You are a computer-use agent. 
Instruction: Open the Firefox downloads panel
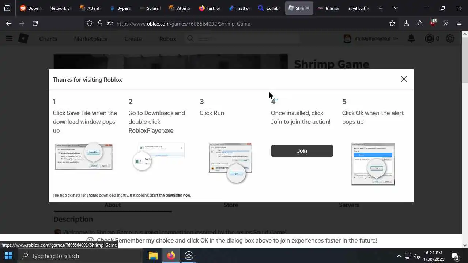tap(406, 23)
